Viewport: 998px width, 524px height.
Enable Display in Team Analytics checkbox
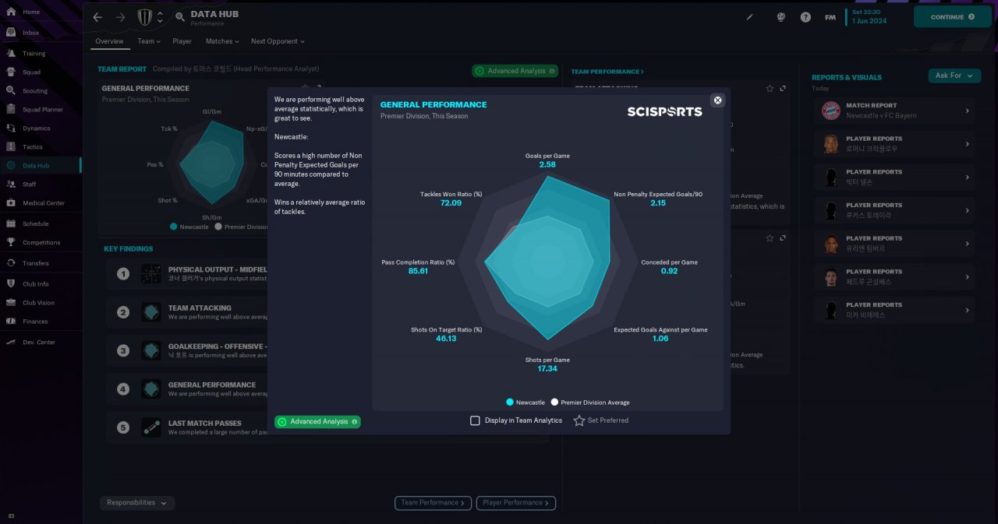[475, 420]
